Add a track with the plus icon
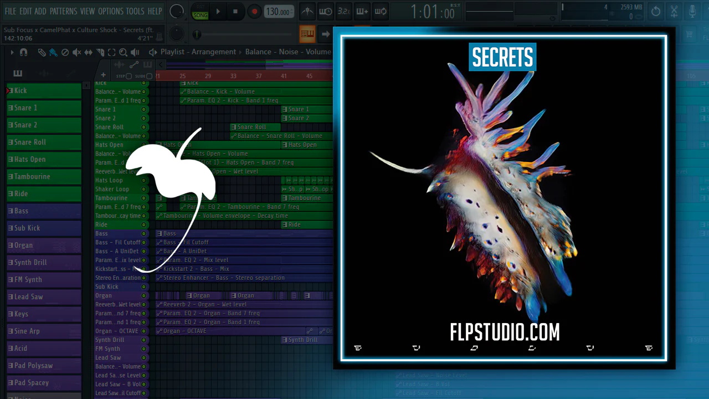Viewport: 709px width, 399px height. (103, 75)
